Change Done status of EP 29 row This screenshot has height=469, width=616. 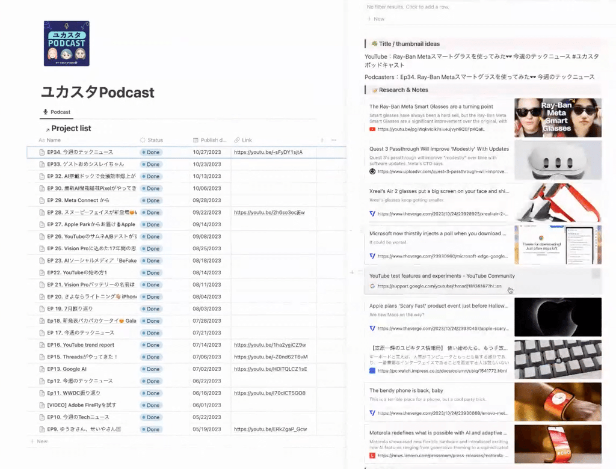(x=150, y=200)
